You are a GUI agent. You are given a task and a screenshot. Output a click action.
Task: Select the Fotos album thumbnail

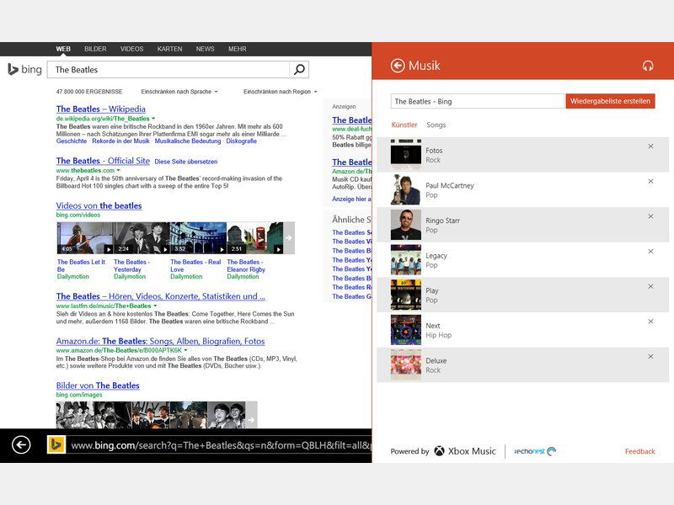[406, 155]
